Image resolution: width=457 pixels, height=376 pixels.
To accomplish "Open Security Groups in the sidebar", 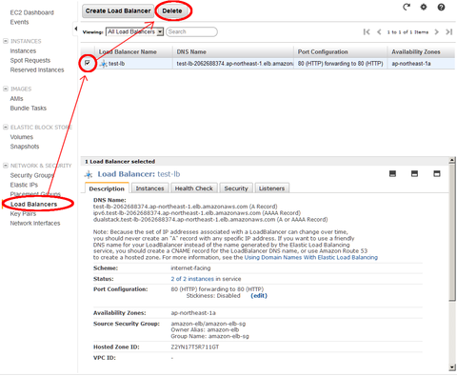I will 31,175.
